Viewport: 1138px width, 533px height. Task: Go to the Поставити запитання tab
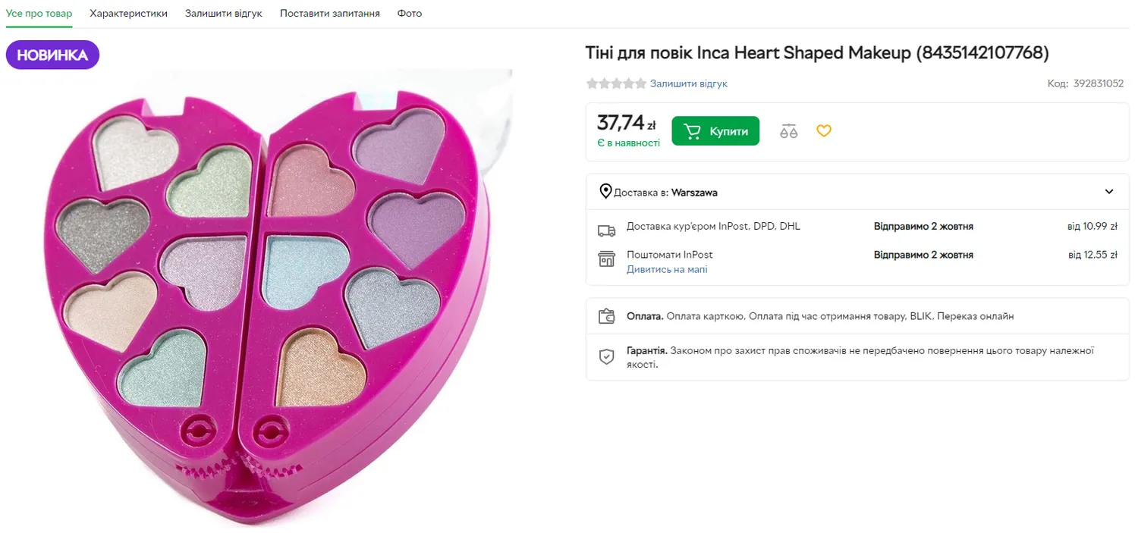coord(330,14)
